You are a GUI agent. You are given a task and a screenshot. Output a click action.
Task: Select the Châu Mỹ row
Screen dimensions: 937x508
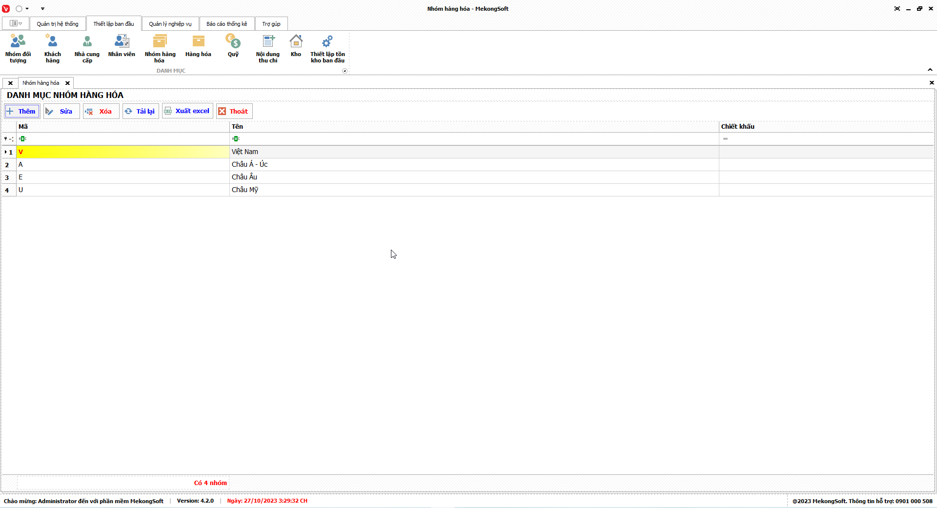coord(468,190)
